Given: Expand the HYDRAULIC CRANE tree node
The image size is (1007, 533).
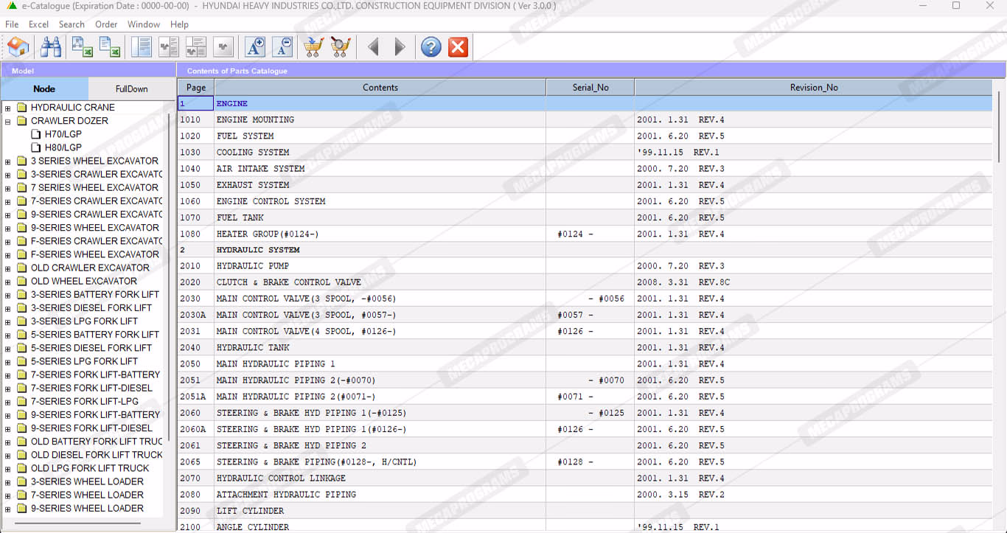Looking at the screenshot, I should pyautogui.click(x=8, y=108).
